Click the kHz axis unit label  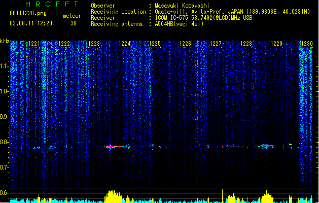point(5,41)
